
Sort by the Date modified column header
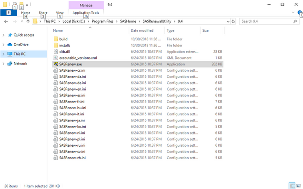(142, 30)
